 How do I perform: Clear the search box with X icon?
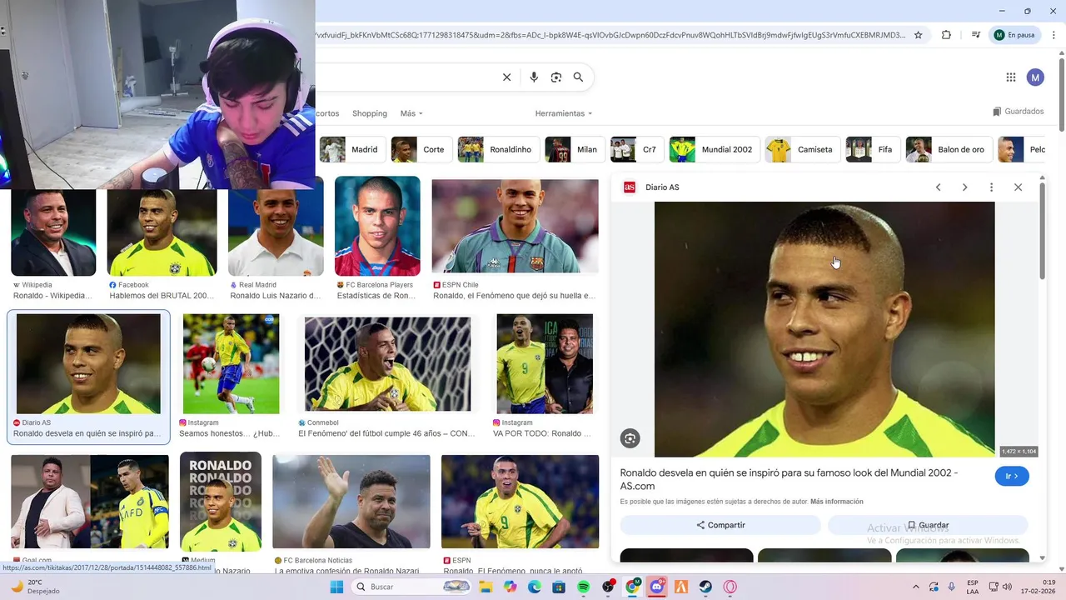[x=506, y=77]
